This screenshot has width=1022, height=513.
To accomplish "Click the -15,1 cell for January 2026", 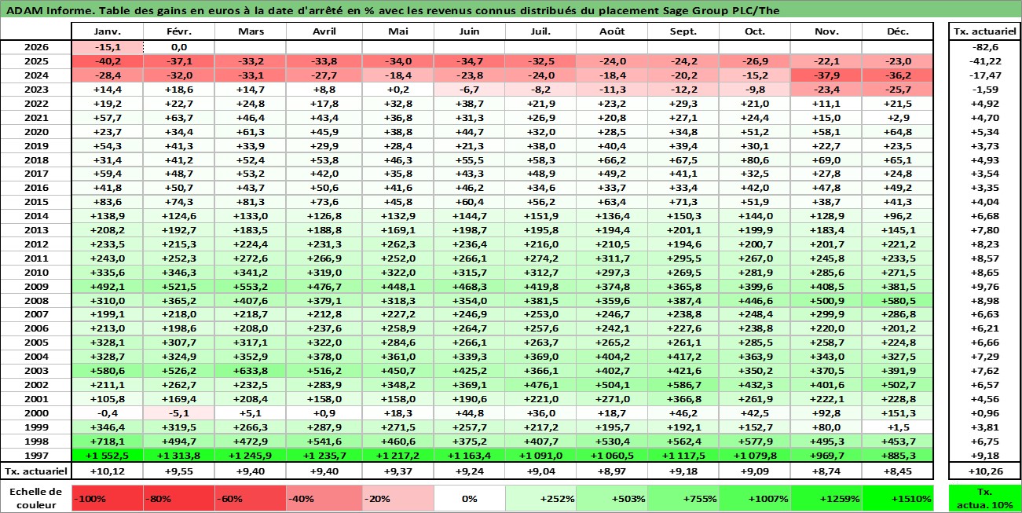I will [107, 47].
